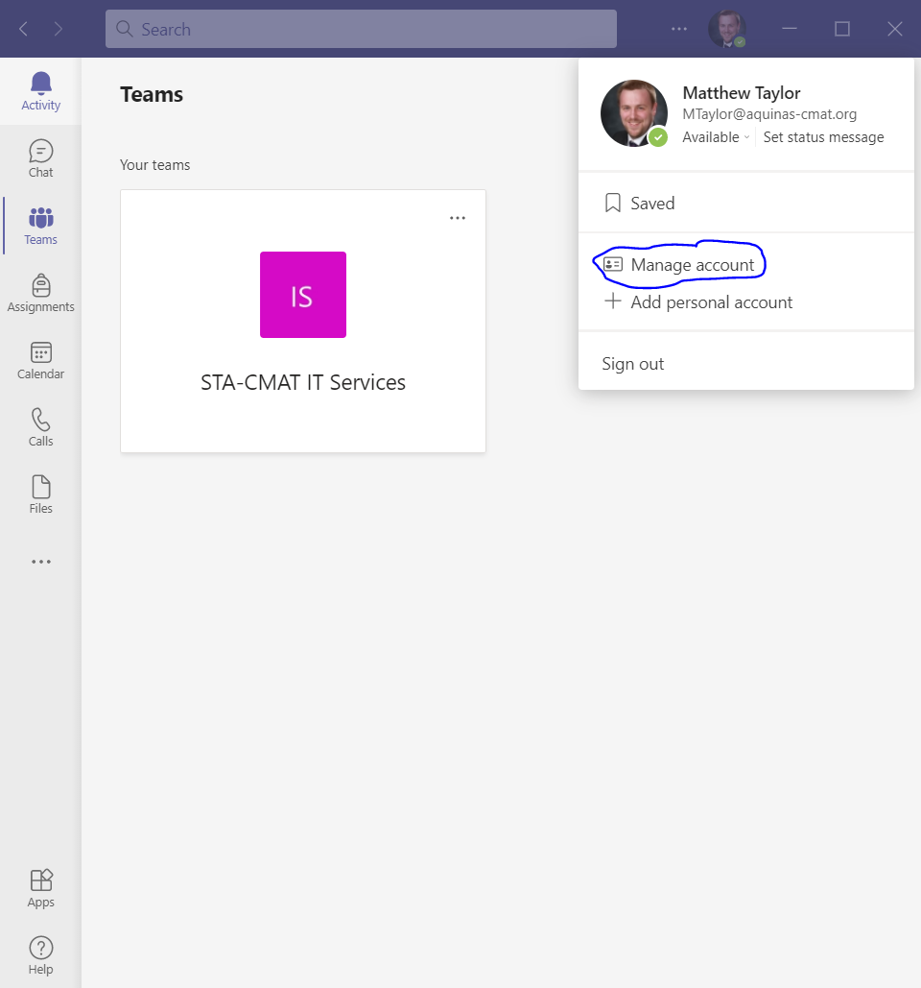The image size is (921, 988).
Task: Open settings and more ellipsis in title bar
Action: click(x=678, y=29)
